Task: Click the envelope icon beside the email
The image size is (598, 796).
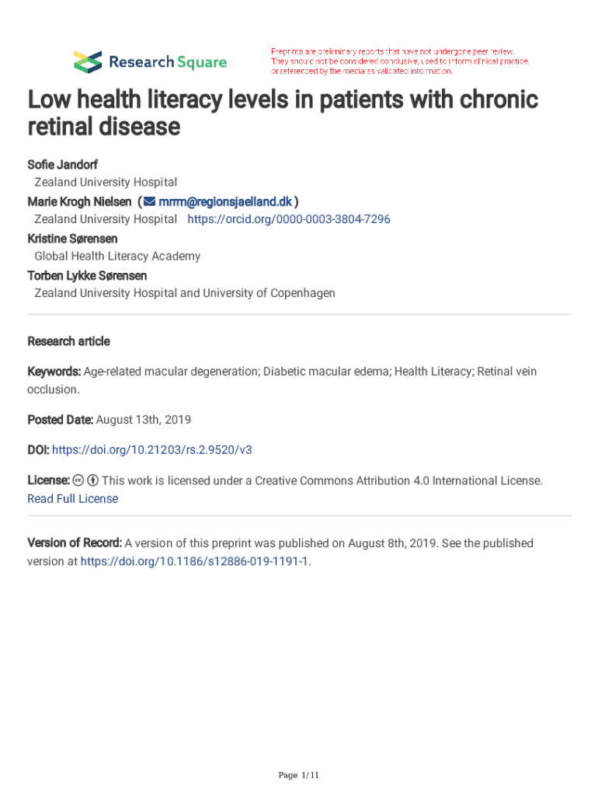Action: pos(150,201)
